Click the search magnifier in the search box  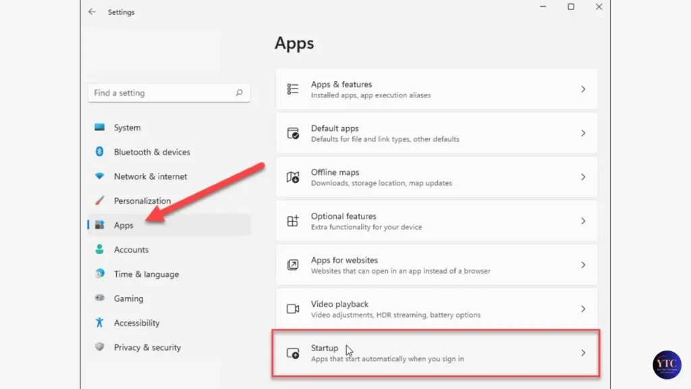[x=240, y=93]
